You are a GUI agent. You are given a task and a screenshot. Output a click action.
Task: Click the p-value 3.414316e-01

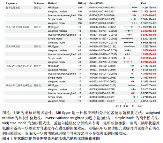tap(148, 66)
